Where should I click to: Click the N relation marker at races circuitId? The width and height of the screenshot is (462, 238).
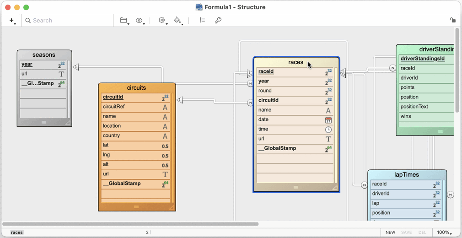pyautogui.click(x=250, y=103)
